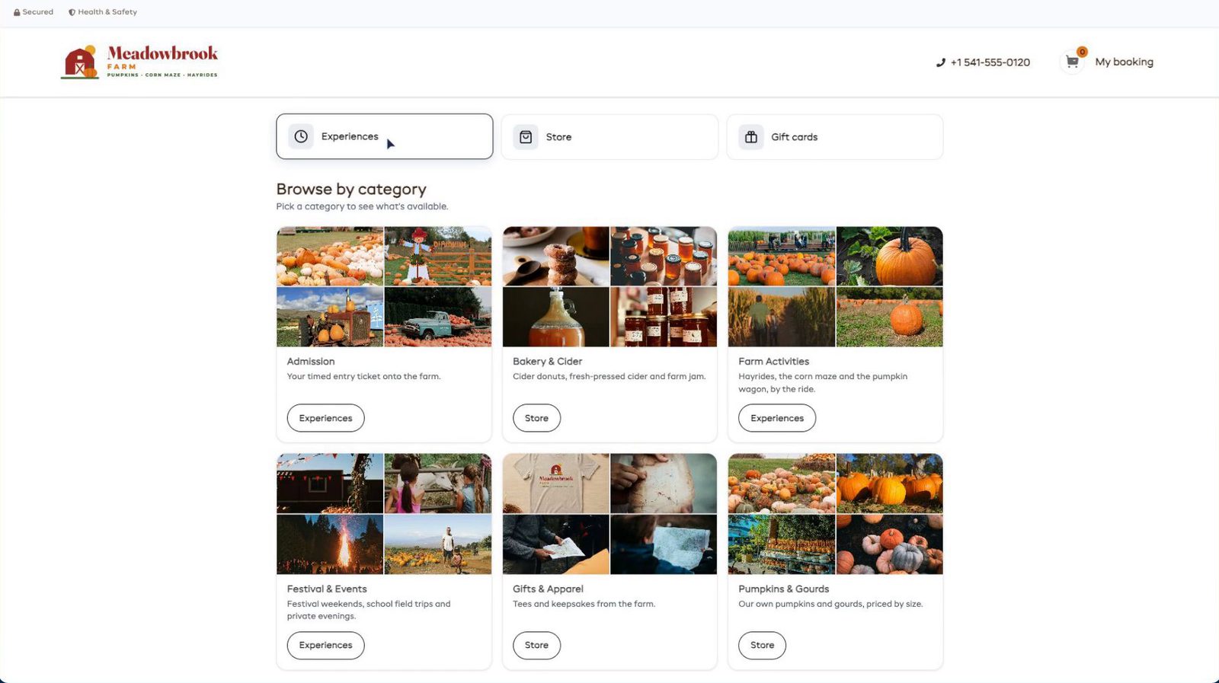Viewport: 1219px width, 683px height.
Task: Click Store button under Gifts & Apparel
Action: click(x=536, y=645)
